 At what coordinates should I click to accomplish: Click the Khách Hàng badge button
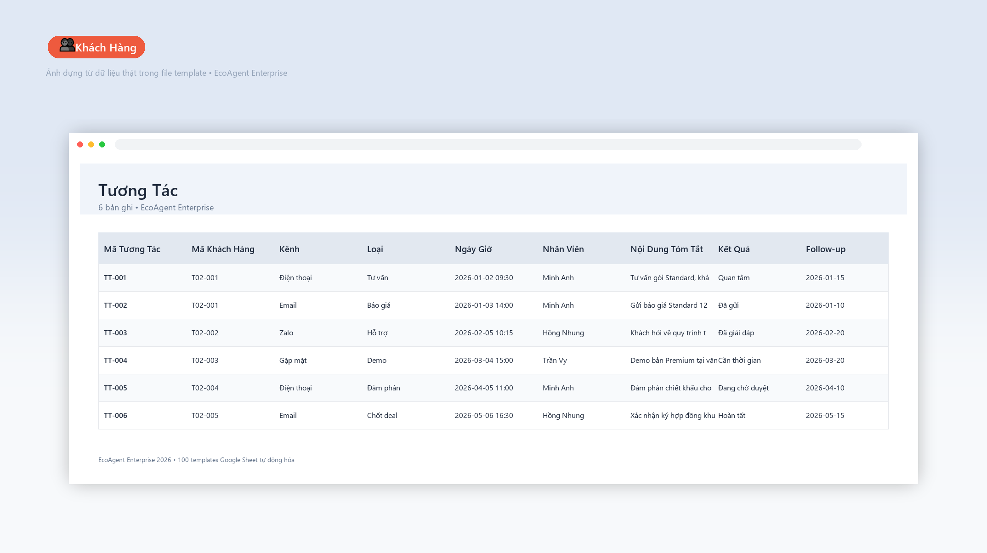[x=96, y=47]
